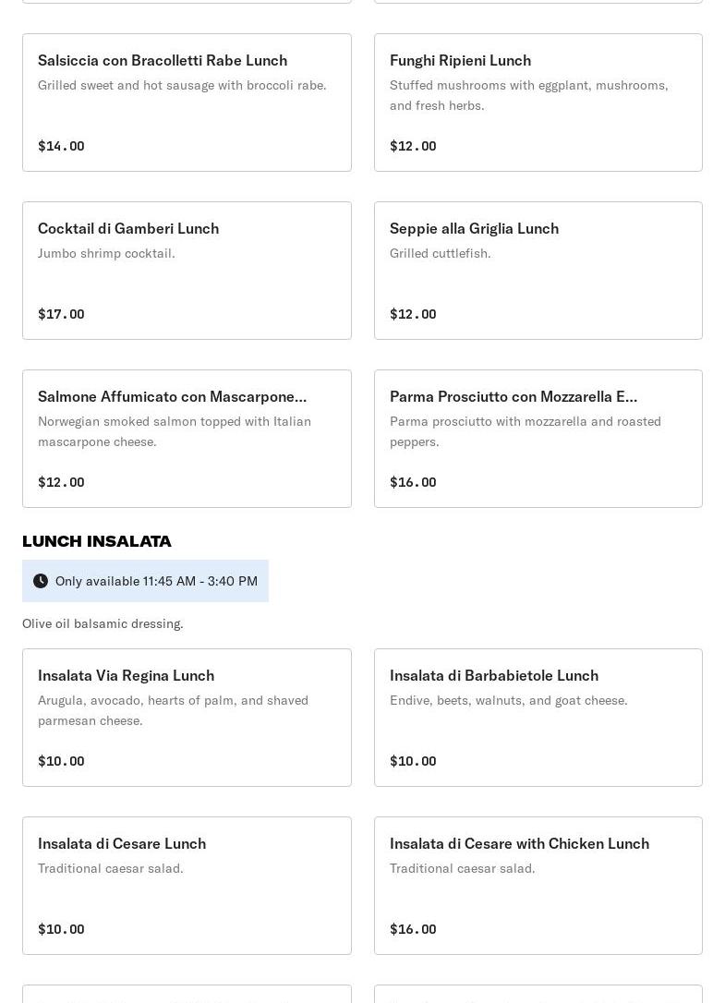Screen dimensions: 725x1003
Task: Click the clock icon beside availability hours
Action: (x=41, y=581)
